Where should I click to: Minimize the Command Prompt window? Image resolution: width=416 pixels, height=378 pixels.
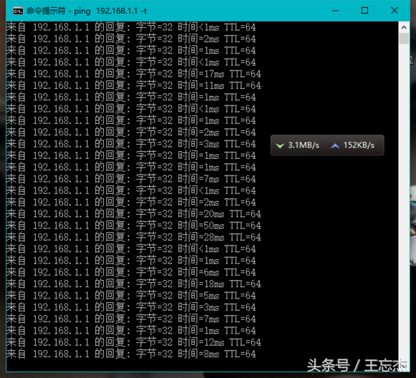pos(336,11)
